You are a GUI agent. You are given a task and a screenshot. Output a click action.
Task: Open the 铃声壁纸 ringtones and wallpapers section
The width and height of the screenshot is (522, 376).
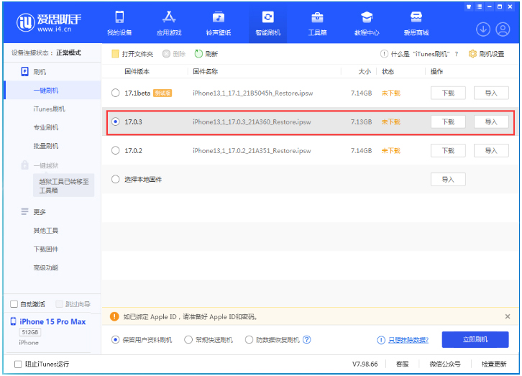pos(219,23)
